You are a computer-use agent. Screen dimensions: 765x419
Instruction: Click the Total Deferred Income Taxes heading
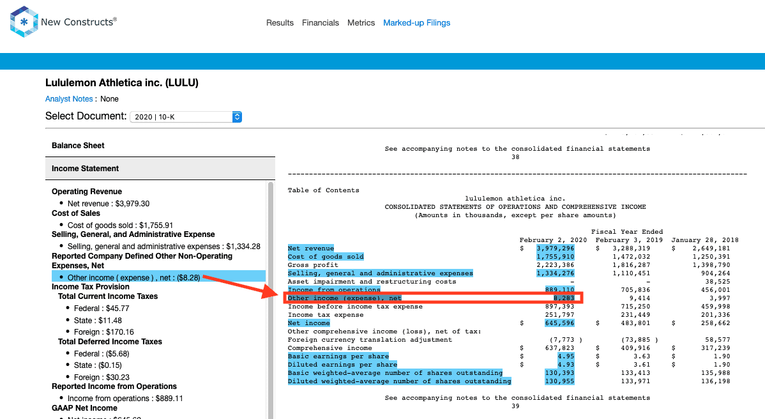(x=110, y=342)
